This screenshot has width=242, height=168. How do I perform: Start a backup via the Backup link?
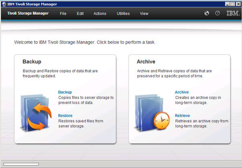tap(65, 92)
